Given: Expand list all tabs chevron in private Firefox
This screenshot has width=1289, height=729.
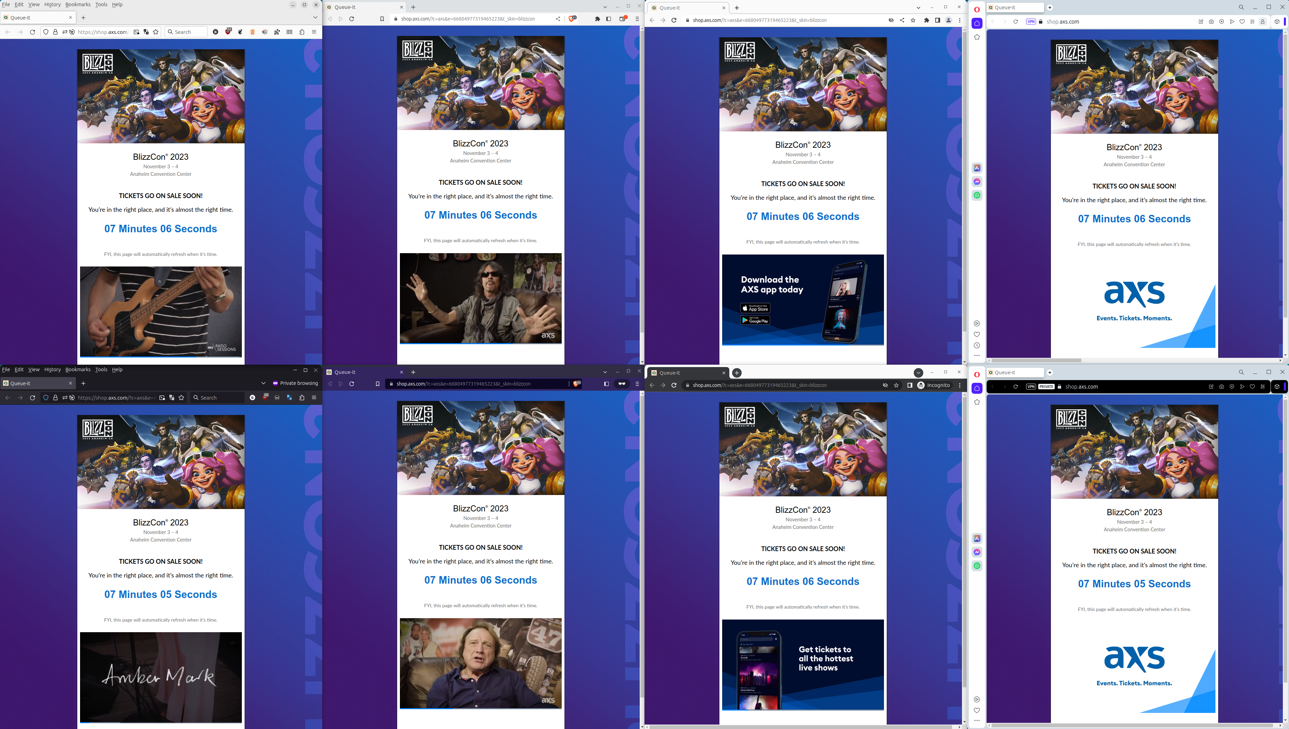Looking at the screenshot, I should point(263,383).
